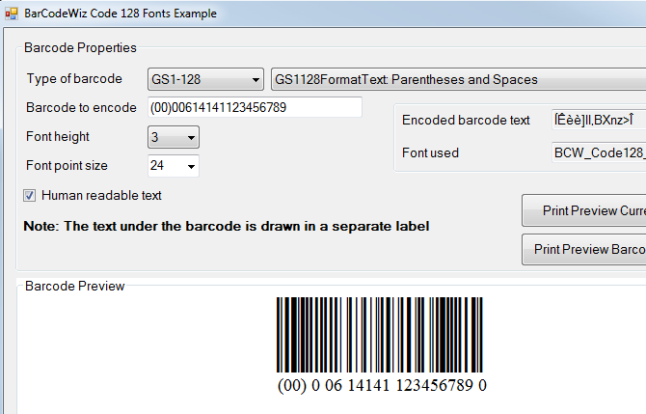646x414 pixels.
Task: Expand the GS1128FormatText format dropdown
Action: click(x=458, y=79)
